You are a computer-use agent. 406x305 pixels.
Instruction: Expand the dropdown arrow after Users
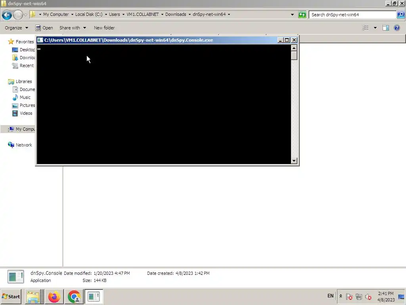123,15
